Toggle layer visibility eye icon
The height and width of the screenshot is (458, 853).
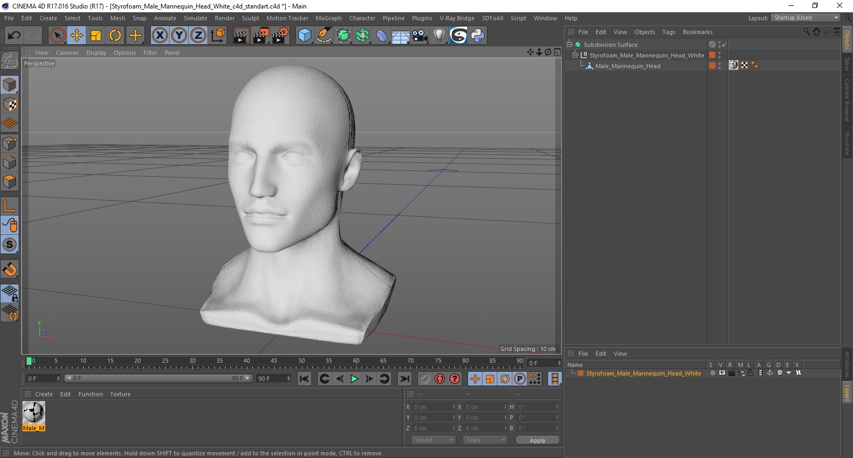click(722, 373)
